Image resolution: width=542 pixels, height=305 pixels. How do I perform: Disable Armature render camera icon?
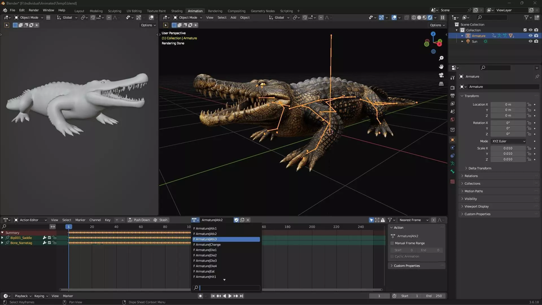(536, 36)
